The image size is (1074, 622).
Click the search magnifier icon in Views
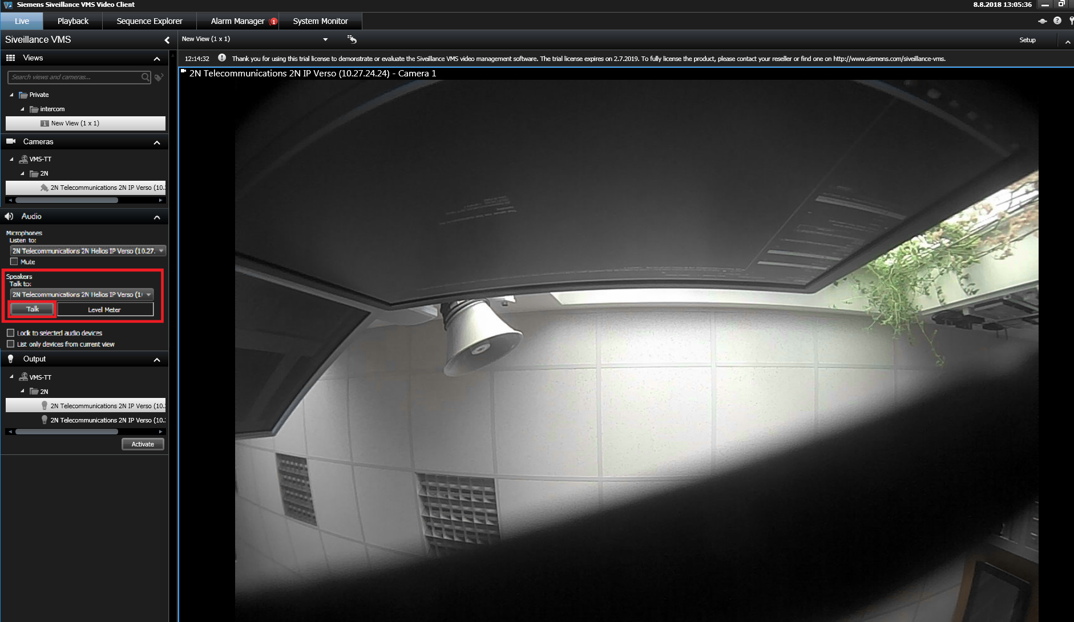click(145, 77)
